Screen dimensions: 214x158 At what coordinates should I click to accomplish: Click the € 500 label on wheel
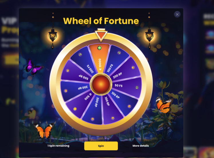tap(88, 97)
